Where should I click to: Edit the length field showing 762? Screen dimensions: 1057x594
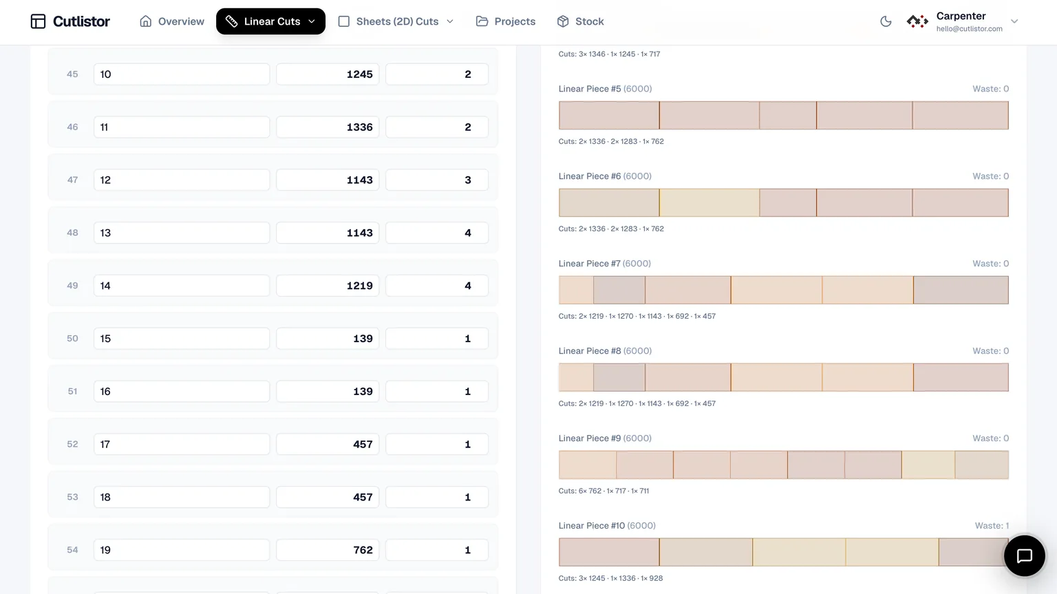coord(328,550)
